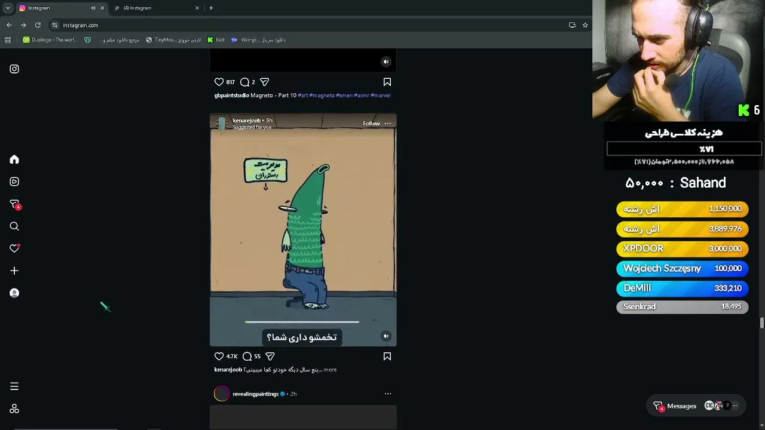Open revealingpaintings story avatar
The width and height of the screenshot is (765, 430).
pos(222,394)
